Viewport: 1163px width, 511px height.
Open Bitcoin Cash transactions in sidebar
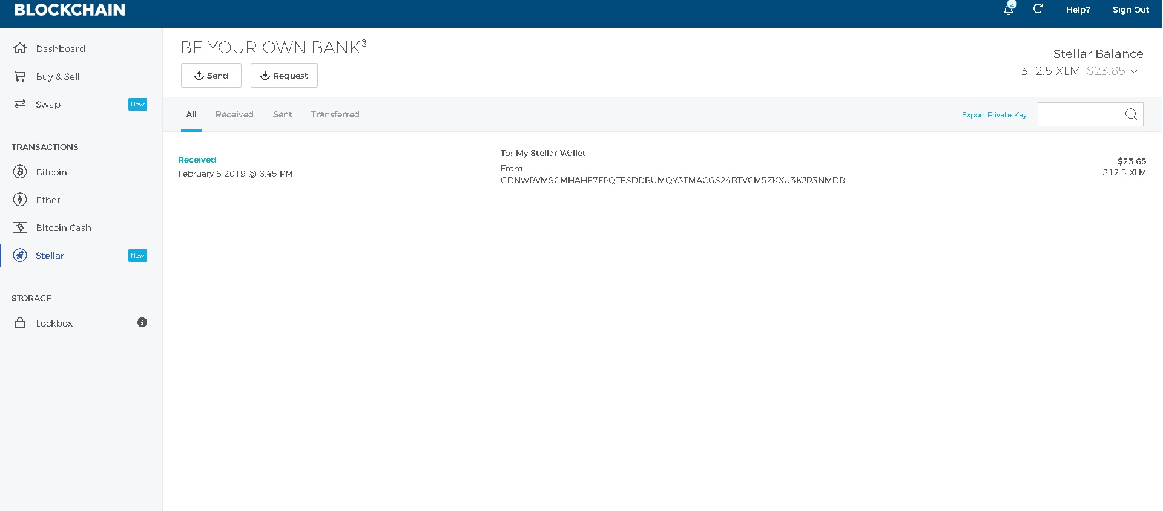pyautogui.click(x=64, y=227)
